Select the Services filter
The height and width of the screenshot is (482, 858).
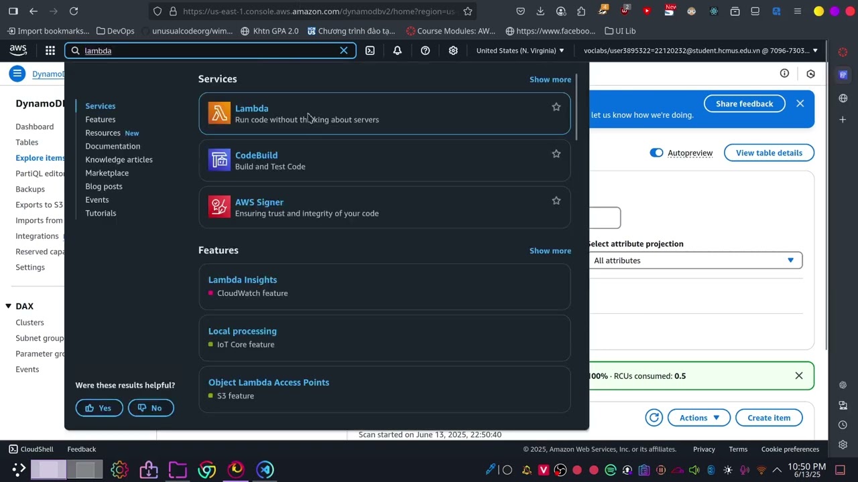101,106
